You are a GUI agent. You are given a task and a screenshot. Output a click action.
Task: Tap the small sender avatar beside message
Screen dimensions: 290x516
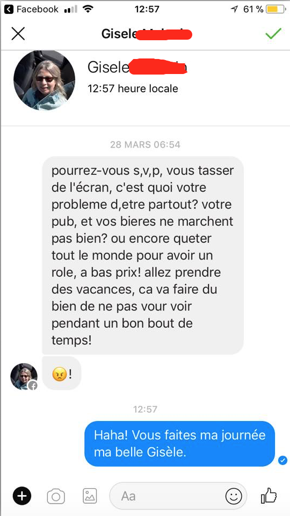coord(24,377)
